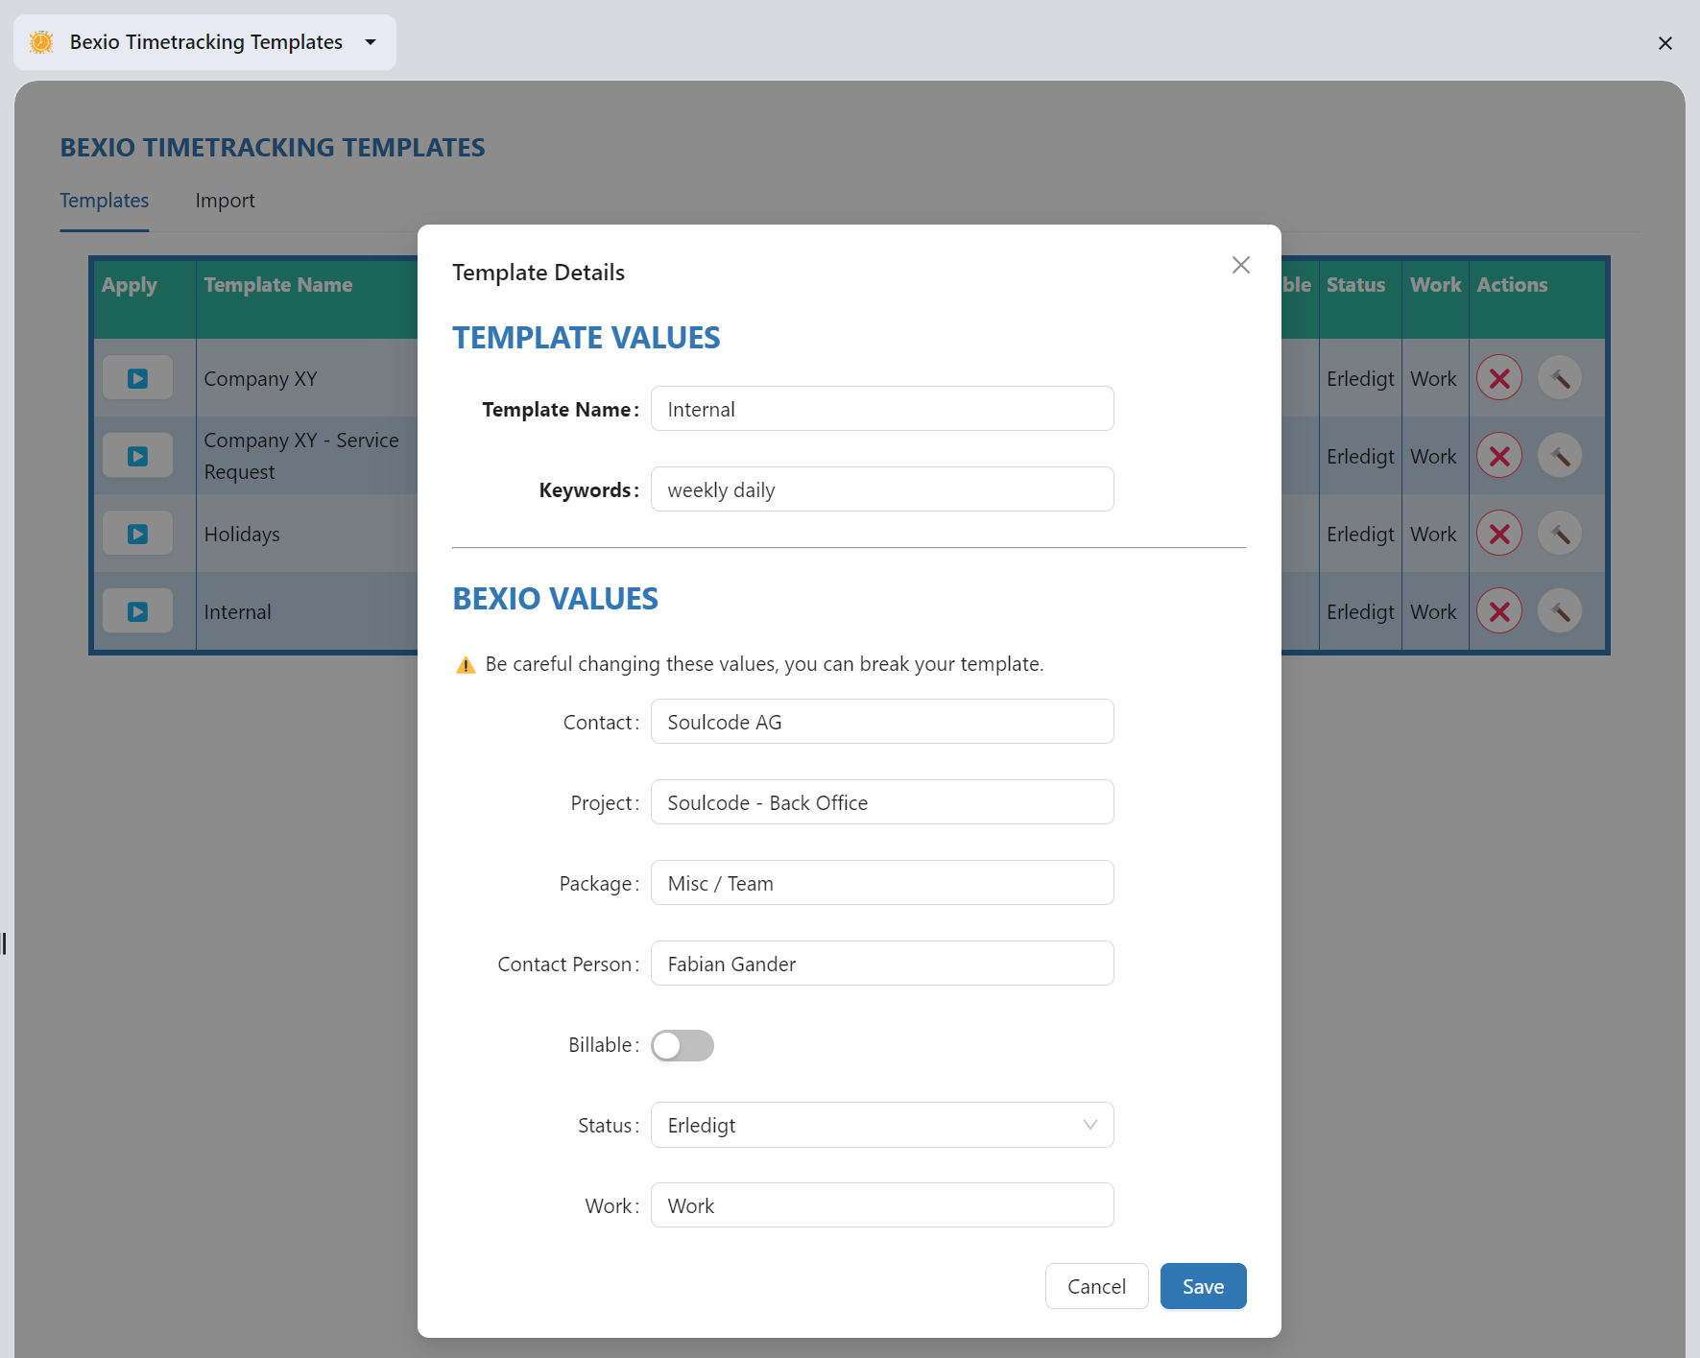Delete the Holidays template
This screenshot has width=1700, height=1358.
(x=1498, y=534)
